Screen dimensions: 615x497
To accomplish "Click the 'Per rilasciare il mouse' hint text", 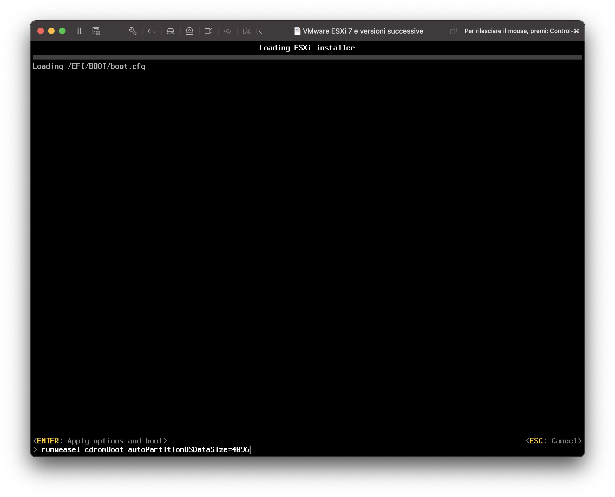I will tap(522, 31).
